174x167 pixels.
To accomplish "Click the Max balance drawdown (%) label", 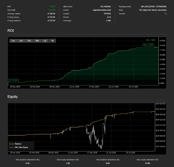I will pyautogui.click(x=28, y=159).
